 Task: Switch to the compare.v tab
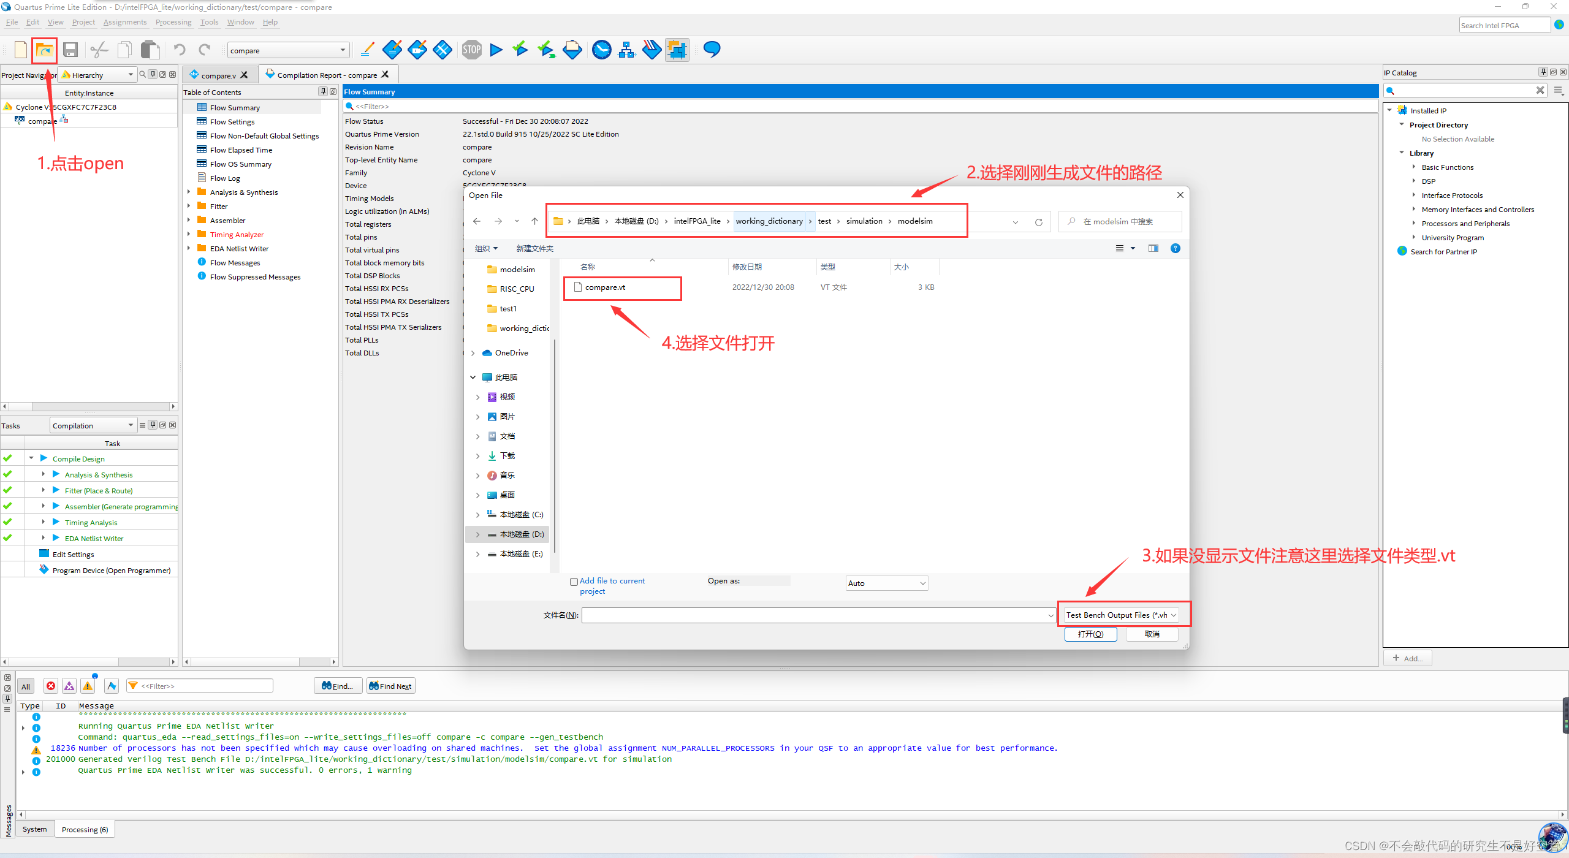(217, 75)
